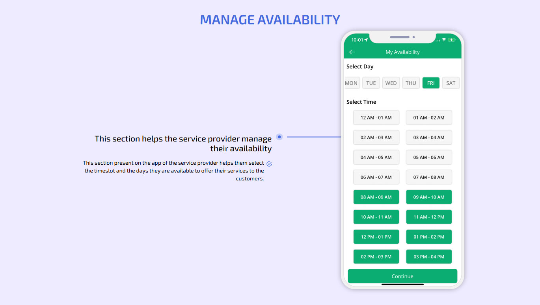This screenshot has width=540, height=305.
Task: Enable the 04 AM - 05 AM timeslot
Action: point(376,157)
